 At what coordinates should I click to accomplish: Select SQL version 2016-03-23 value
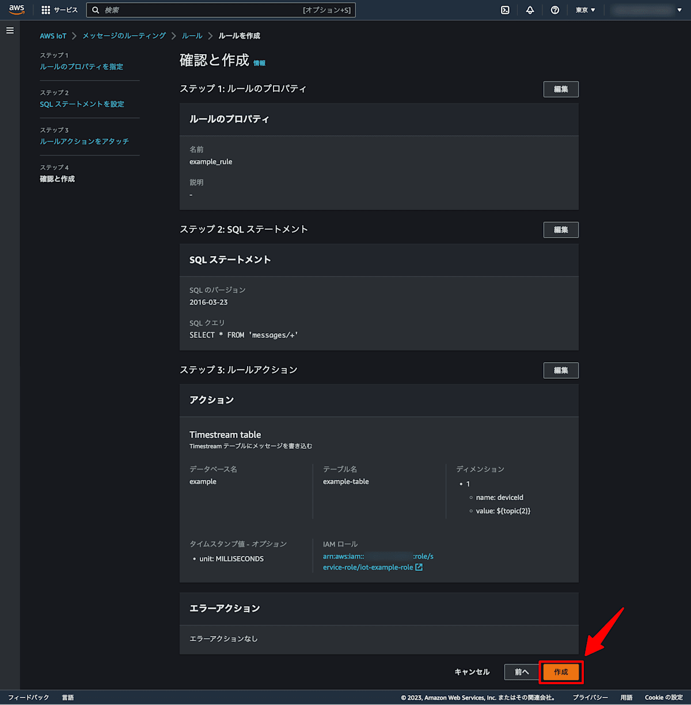(208, 302)
